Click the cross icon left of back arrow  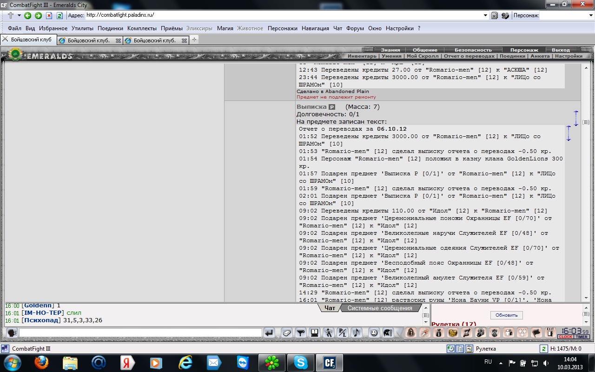pos(11,15)
